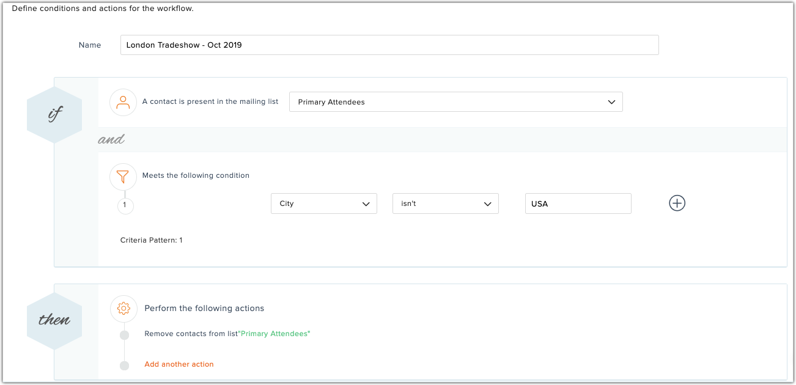
Task: Click bullet beside Remove contacts action
Action: pos(125,335)
